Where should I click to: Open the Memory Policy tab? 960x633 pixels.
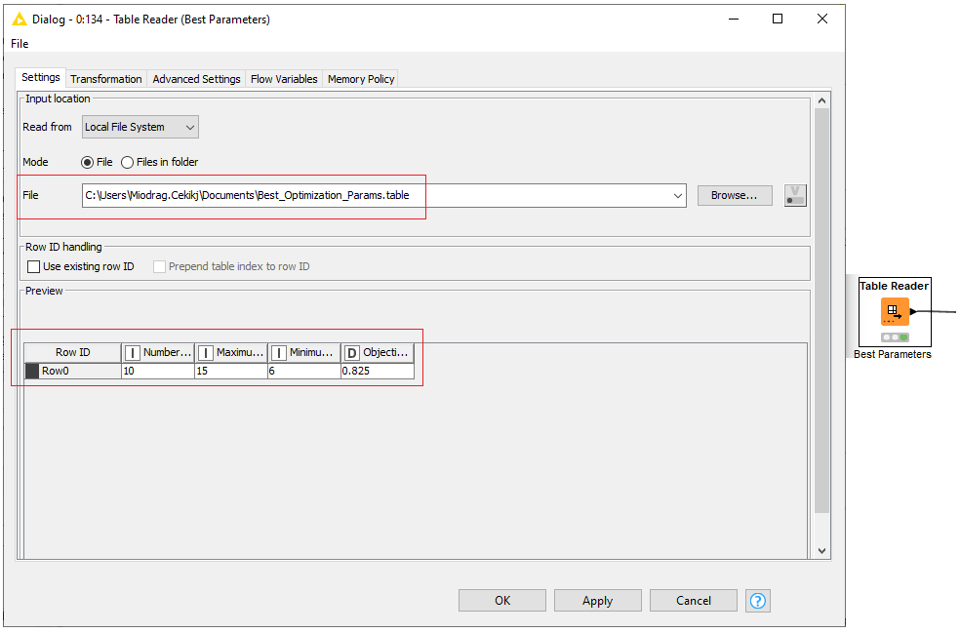coord(361,79)
